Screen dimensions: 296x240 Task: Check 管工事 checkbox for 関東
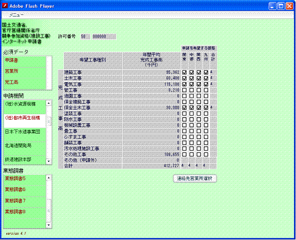coord(185,90)
